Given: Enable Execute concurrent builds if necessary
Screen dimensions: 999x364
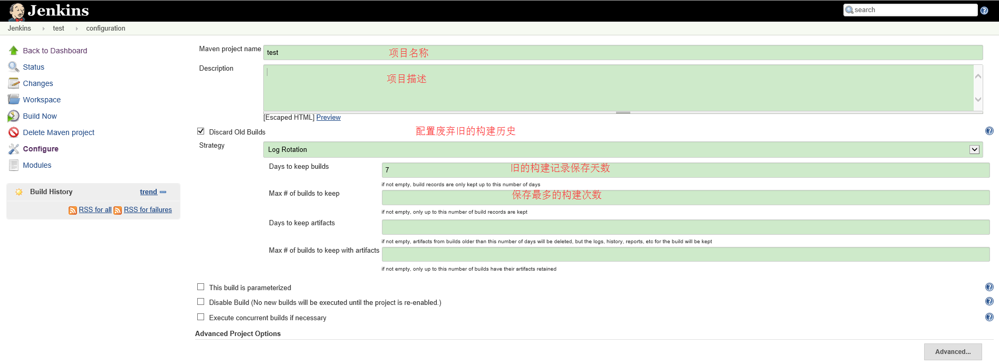Looking at the screenshot, I should click(201, 317).
